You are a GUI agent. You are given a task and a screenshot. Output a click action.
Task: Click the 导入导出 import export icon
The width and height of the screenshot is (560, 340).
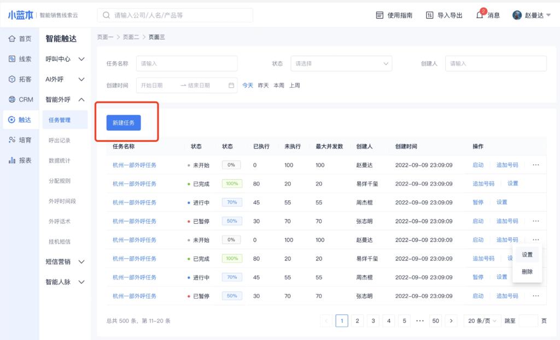pos(430,15)
